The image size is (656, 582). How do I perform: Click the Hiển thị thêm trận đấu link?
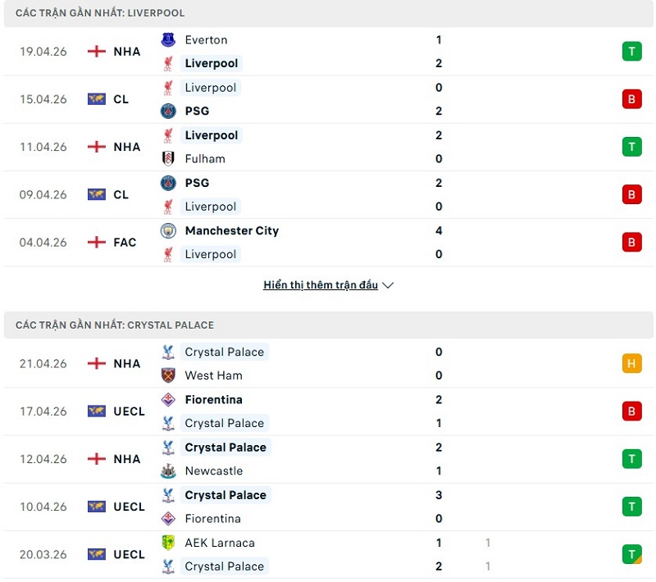[x=320, y=284]
